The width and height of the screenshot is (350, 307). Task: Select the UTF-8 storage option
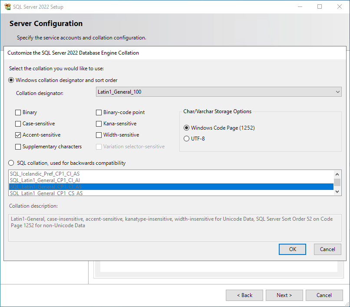click(x=186, y=138)
